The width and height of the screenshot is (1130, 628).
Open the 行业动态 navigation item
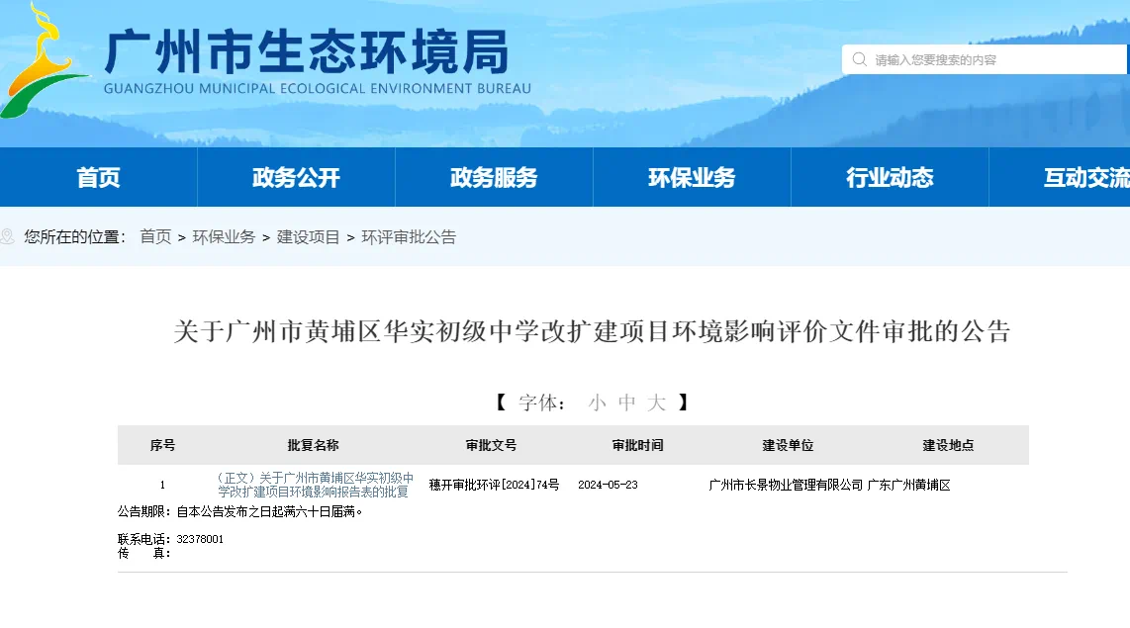pos(890,178)
